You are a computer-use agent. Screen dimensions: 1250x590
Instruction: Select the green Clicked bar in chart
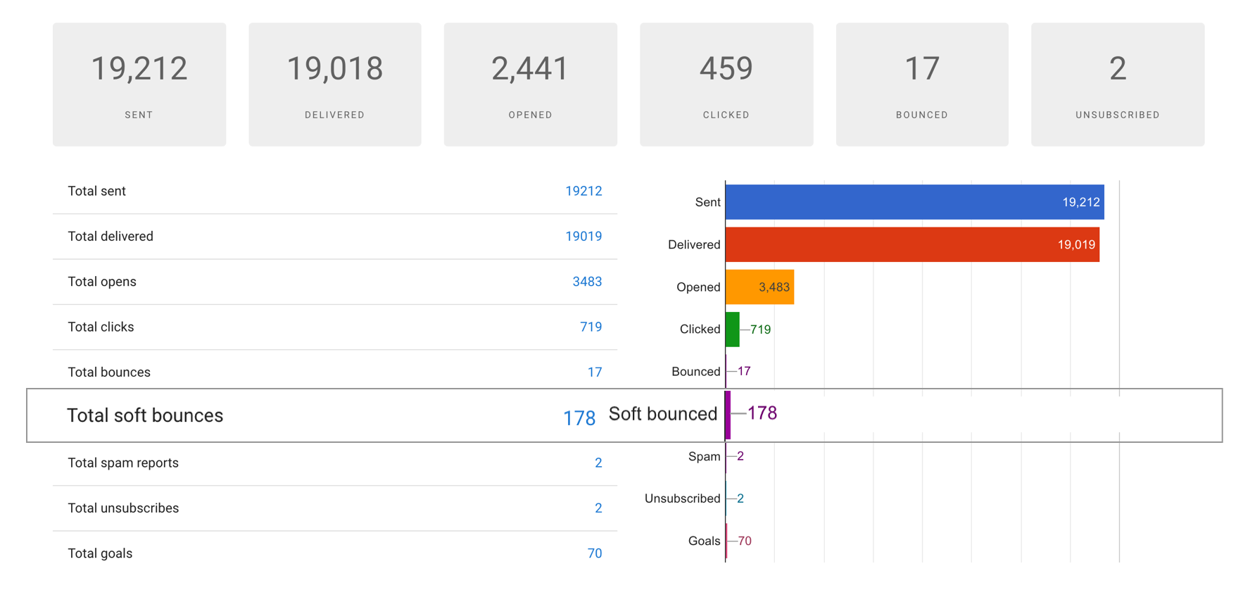pos(733,329)
